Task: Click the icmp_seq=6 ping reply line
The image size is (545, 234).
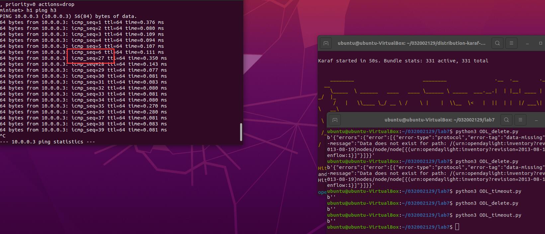Action: pyautogui.click(x=82, y=52)
